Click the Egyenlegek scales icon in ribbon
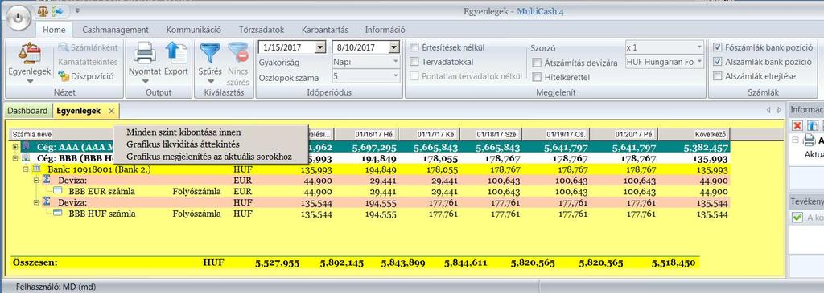The width and height of the screenshot is (824, 293). pyautogui.click(x=29, y=54)
